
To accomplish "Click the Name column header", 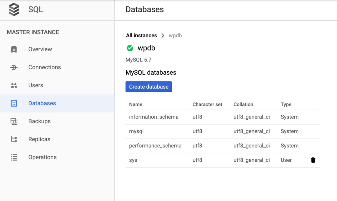I will pyautogui.click(x=135, y=104).
